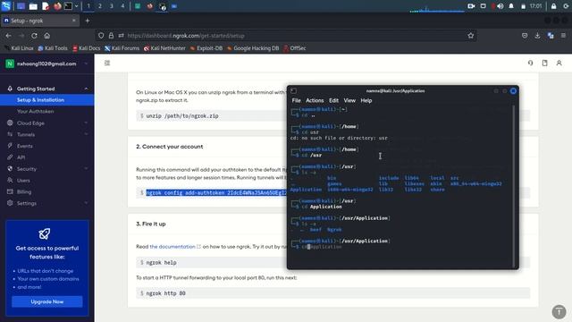This screenshot has height=322, width=572.
Task: Click the panel clock showing 17:01
Action: 535,6
